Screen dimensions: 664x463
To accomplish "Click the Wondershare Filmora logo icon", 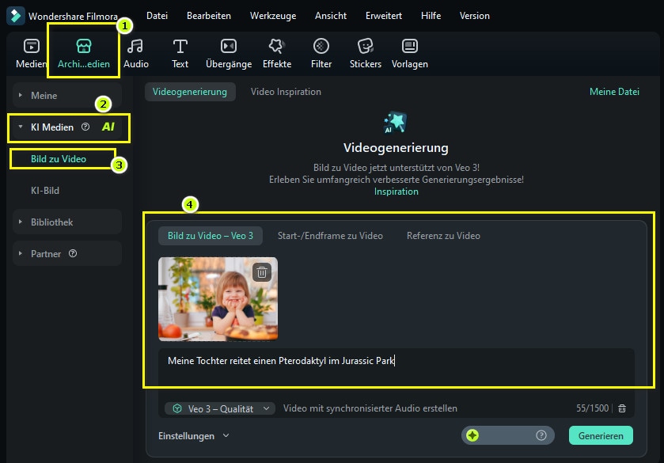I will pos(15,16).
